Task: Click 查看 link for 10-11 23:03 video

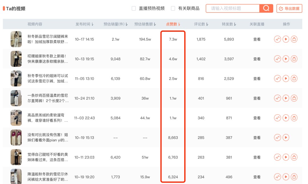Action: tap(257, 157)
